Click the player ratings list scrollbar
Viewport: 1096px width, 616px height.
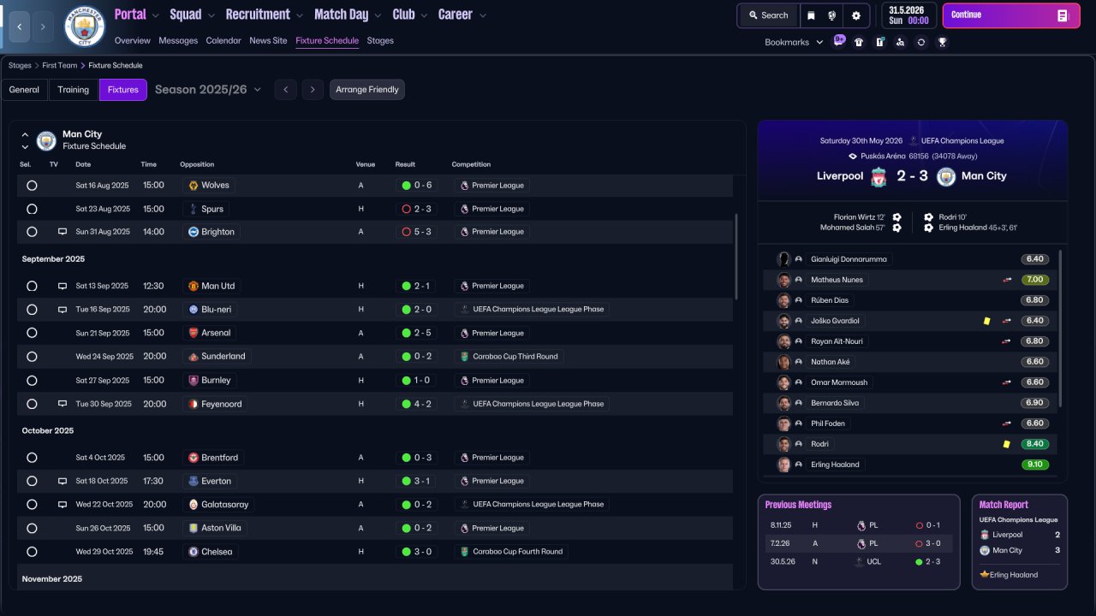coord(1060,328)
